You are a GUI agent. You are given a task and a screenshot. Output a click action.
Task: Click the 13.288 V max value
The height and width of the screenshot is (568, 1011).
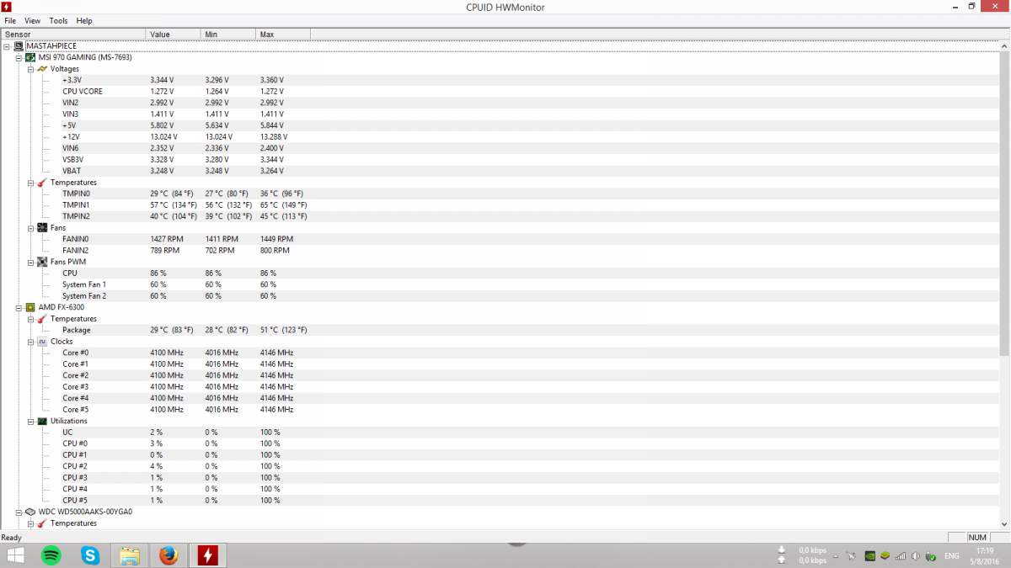[x=273, y=136]
